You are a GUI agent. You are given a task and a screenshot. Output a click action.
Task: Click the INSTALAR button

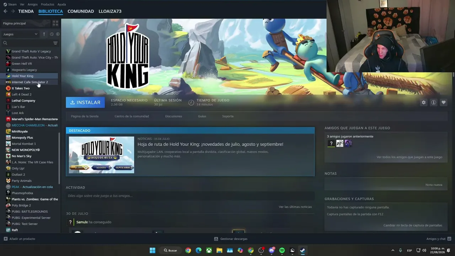pyautogui.click(x=85, y=102)
